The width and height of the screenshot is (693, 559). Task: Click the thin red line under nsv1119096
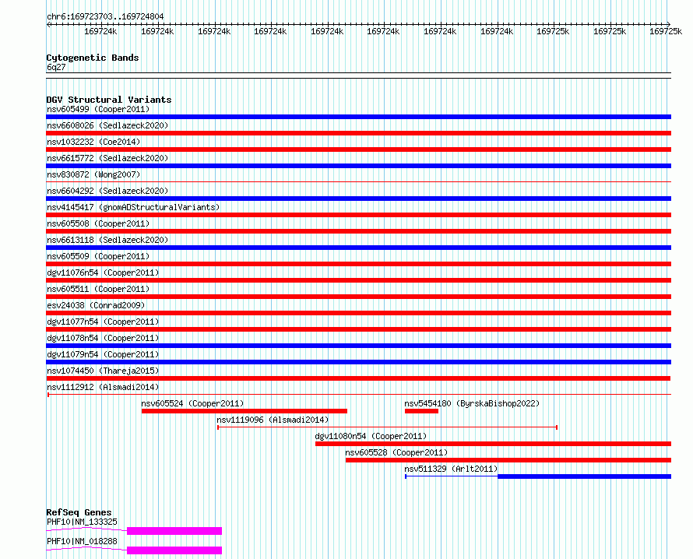click(387, 427)
